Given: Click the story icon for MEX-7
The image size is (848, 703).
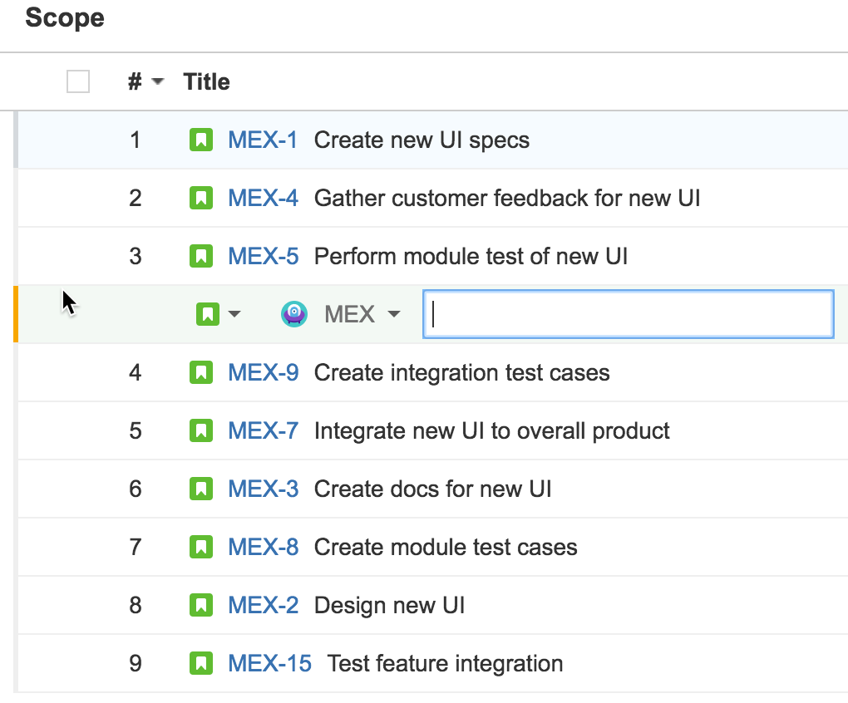Looking at the screenshot, I should click(200, 430).
